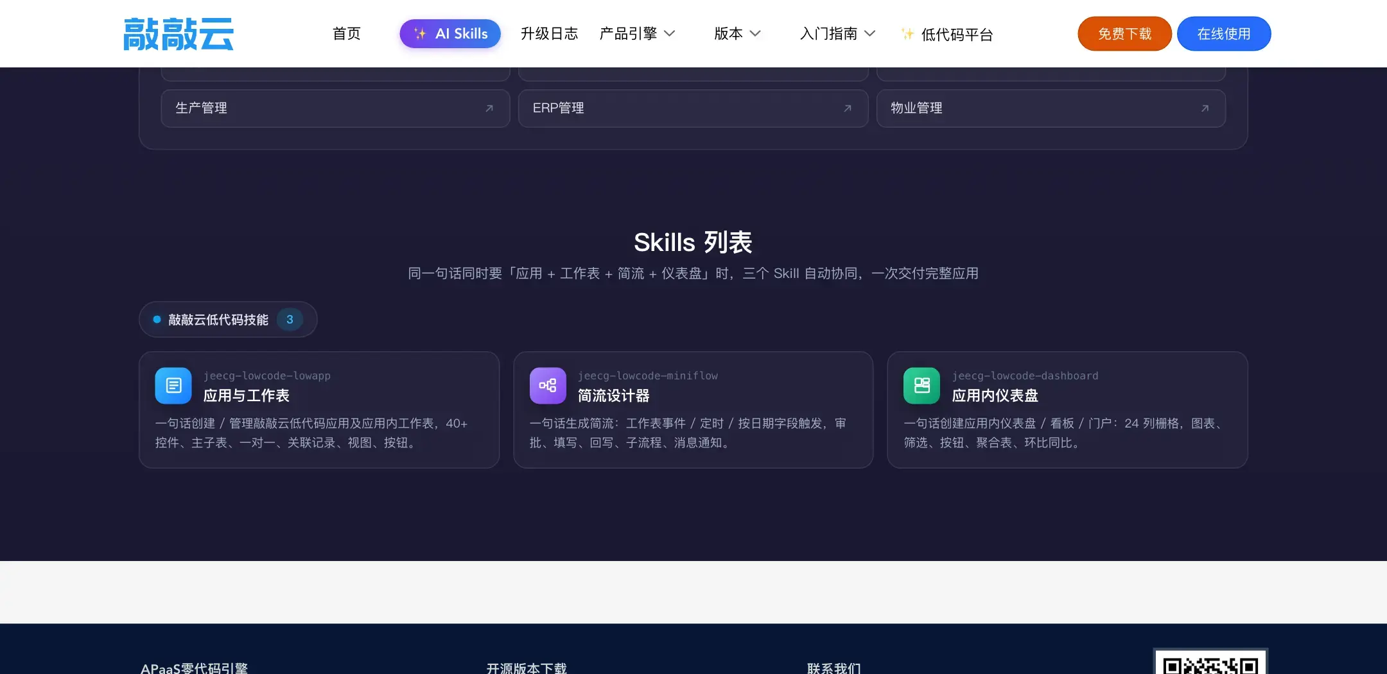Open the ERP管理 card
The width and height of the screenshot is (1387, 674).
pos(693,108)
